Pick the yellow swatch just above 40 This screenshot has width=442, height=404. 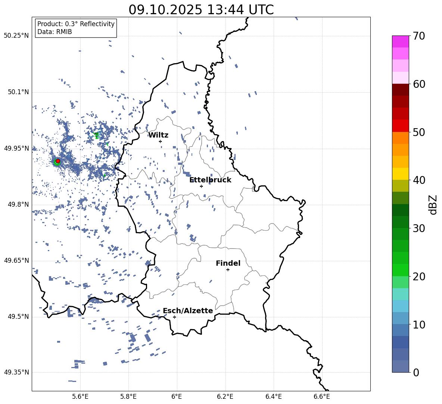pyautogui.click(x=401, y=174)
